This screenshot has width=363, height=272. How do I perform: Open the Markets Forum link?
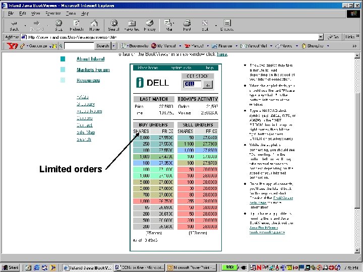coord(93,70)
